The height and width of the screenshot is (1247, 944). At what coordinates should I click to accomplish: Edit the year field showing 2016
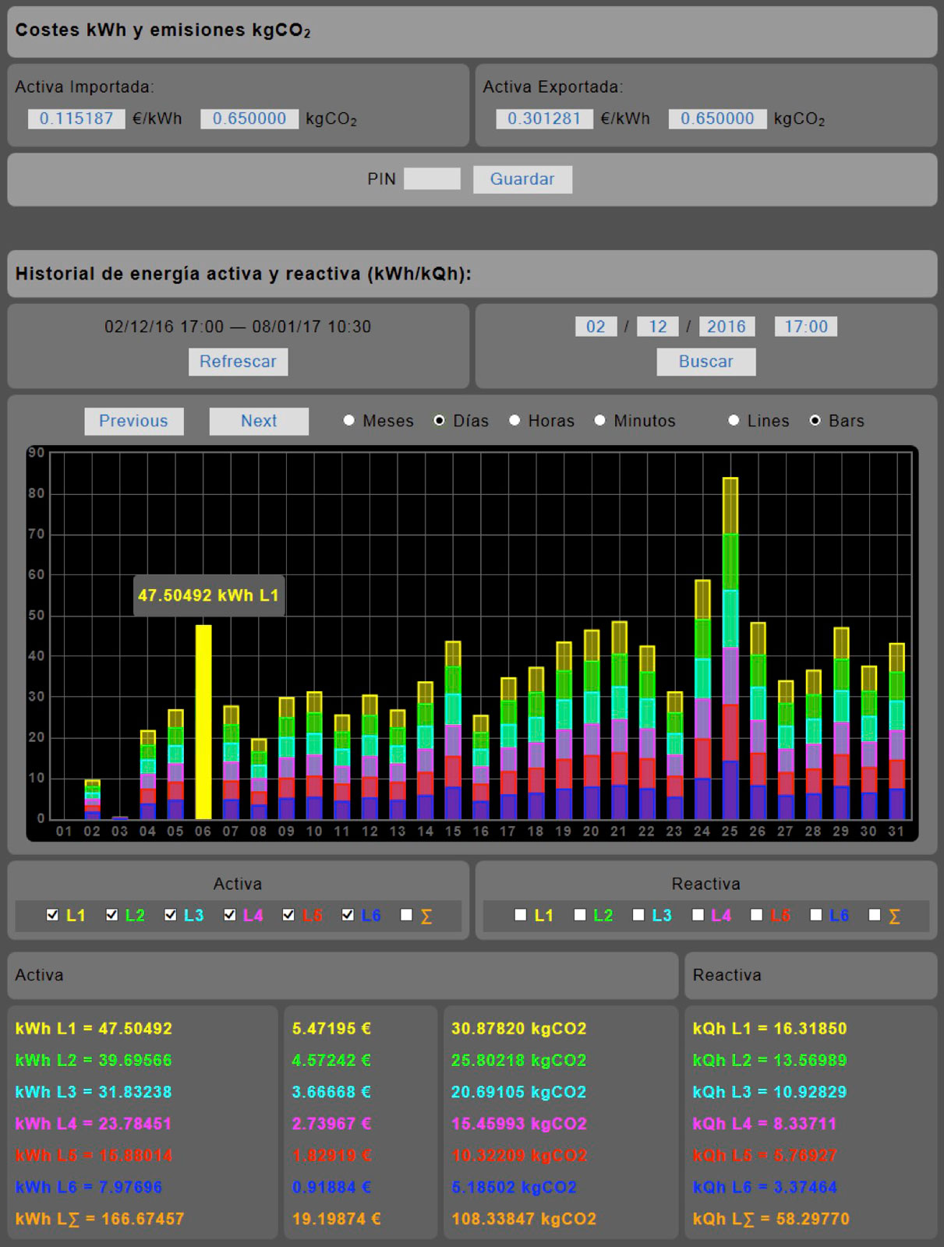click(x=727, y=327)
